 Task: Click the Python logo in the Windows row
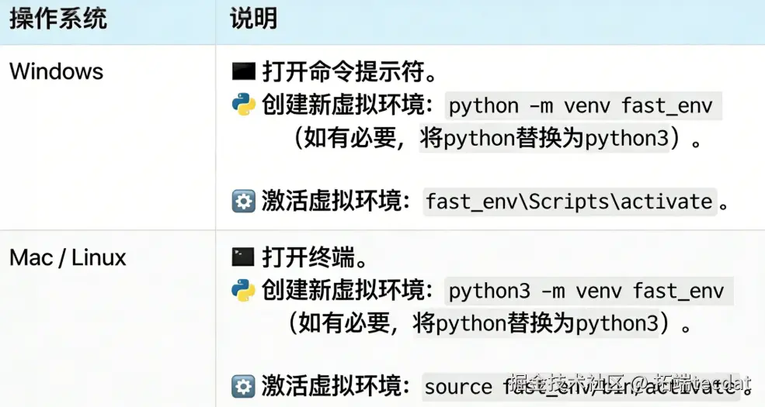coord(244,105)
